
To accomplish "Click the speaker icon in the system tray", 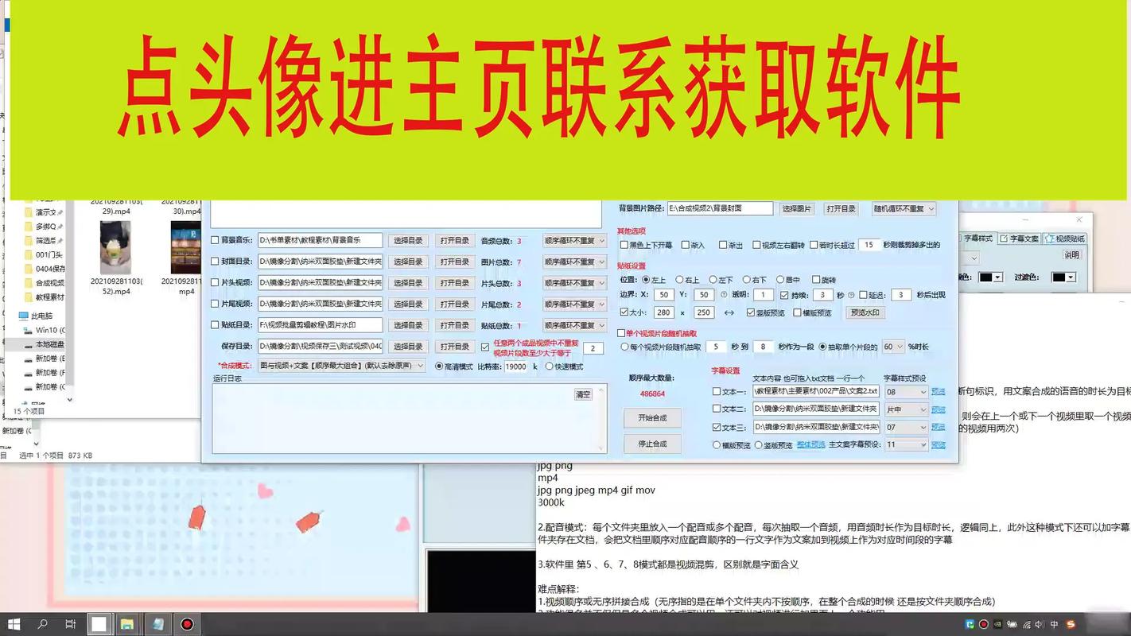I will 1039,626.
